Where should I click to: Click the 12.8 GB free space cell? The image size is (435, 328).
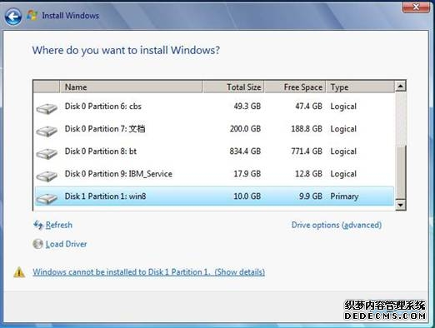(308, 174)
